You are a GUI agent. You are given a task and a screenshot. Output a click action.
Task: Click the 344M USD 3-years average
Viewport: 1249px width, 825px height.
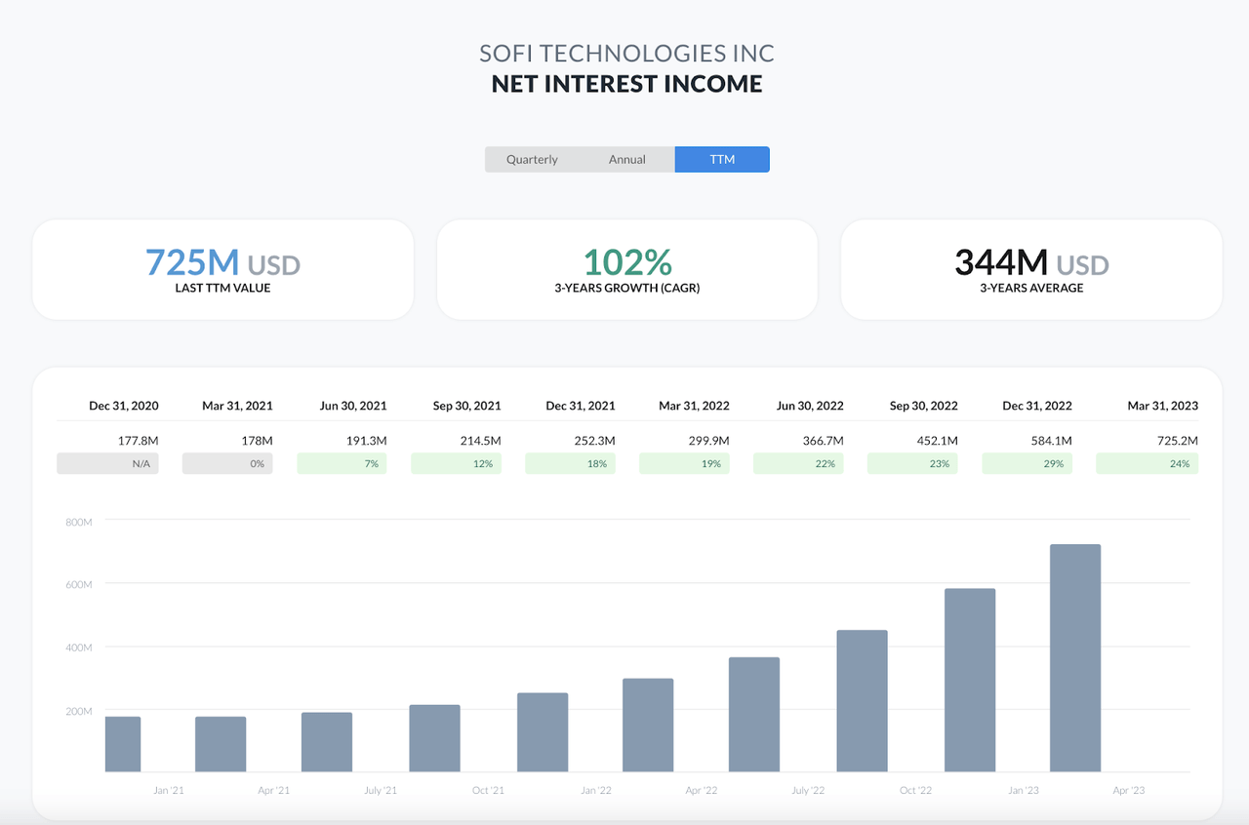(1031, 262)
